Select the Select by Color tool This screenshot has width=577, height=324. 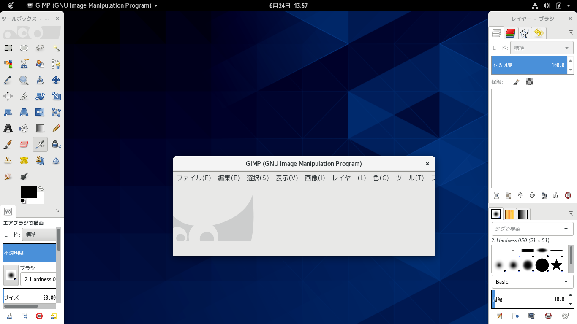pos(8,64)
